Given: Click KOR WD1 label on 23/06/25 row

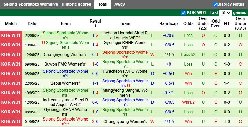Looking at the screenshot, I should tap(11, 36).
